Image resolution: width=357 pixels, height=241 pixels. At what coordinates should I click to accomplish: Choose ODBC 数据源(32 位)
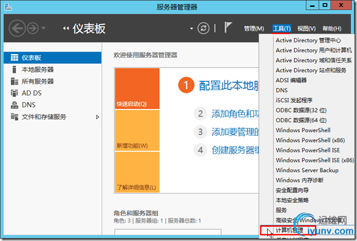click(301, 110)
